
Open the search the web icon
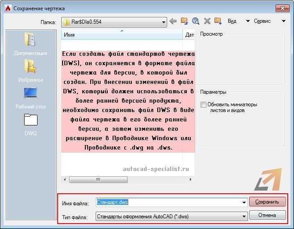196,21
